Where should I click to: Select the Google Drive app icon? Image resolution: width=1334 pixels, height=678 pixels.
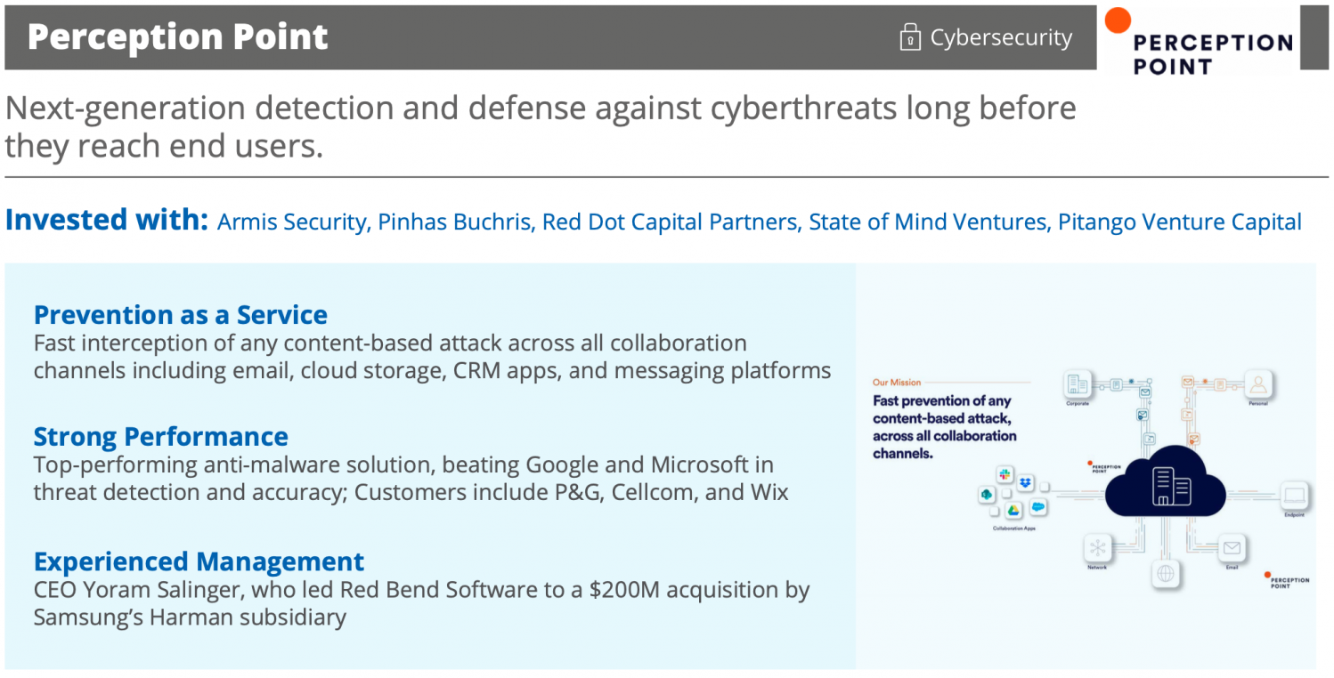[x=1013, y=511]
